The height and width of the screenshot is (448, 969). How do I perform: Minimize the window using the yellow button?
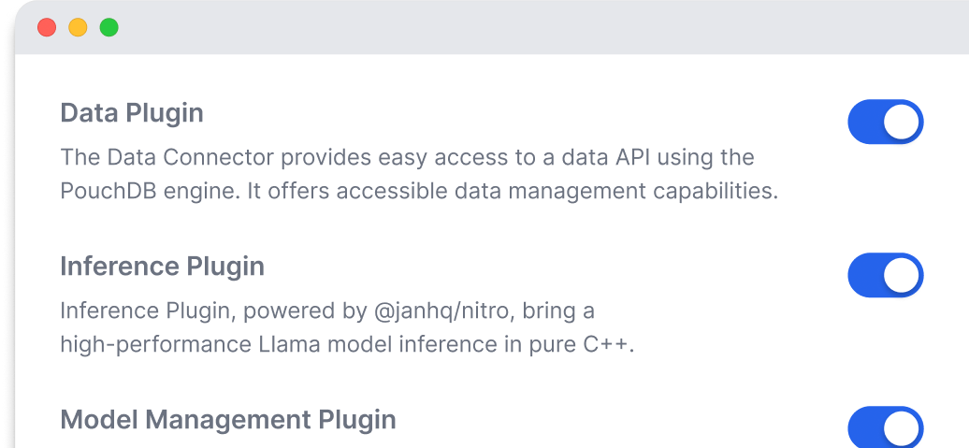78,28
